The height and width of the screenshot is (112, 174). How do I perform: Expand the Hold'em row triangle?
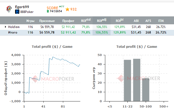pos(5,27)
